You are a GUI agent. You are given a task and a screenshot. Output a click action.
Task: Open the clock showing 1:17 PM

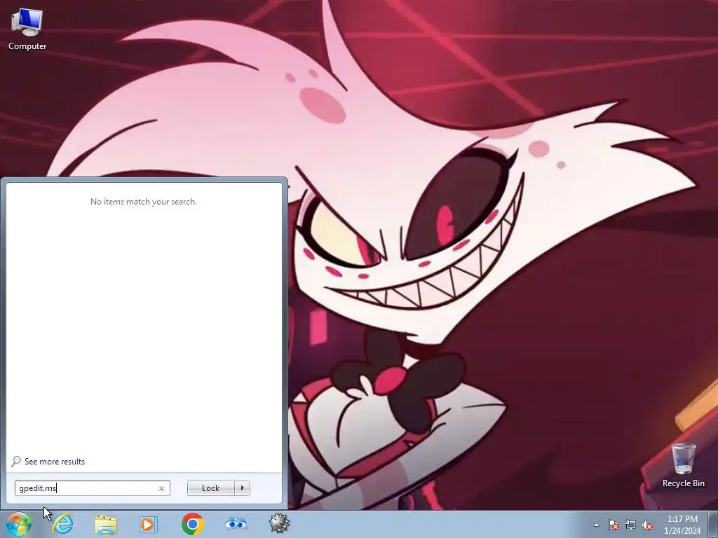[682, 525]
